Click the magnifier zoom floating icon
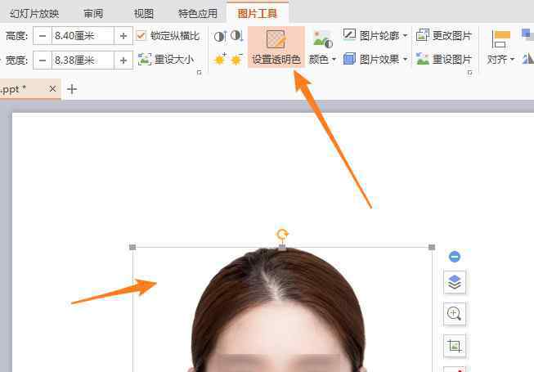 455,313
